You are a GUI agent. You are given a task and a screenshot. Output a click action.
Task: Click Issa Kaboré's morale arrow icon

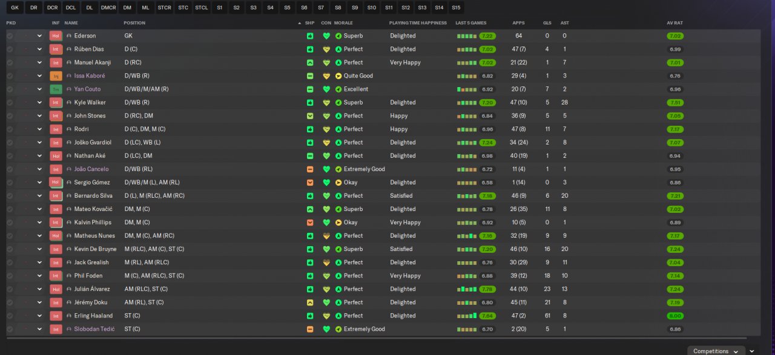[x=338, y=76]
